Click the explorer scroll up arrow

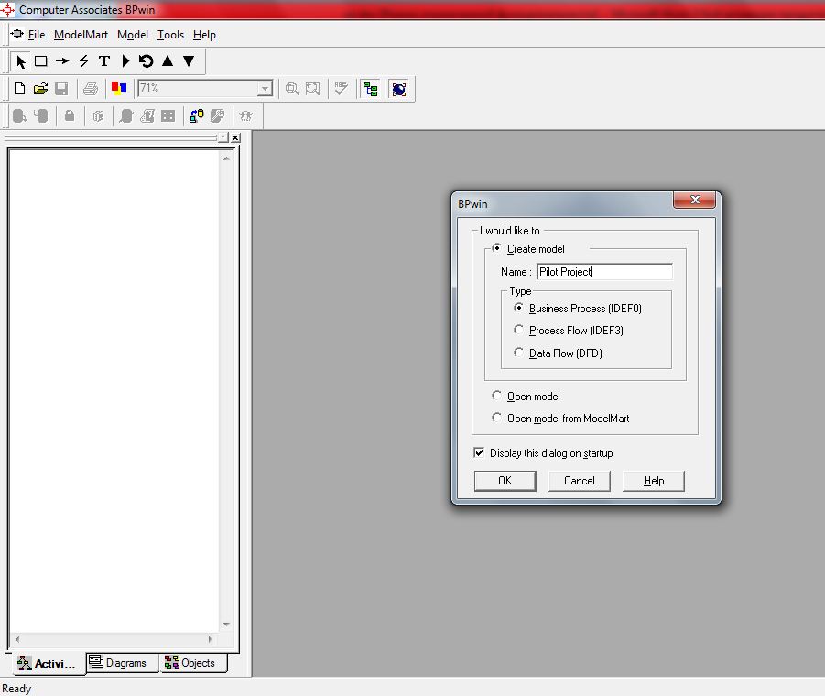pos(226,158)
